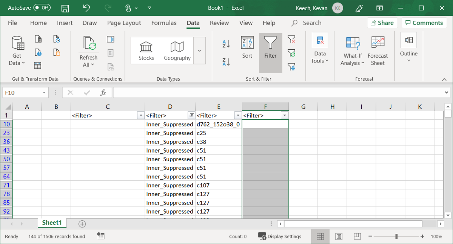Image resolution: width=453 pixels, height=244 pixels.
Task: Click the Stocks data type
Action: (146, 50)
